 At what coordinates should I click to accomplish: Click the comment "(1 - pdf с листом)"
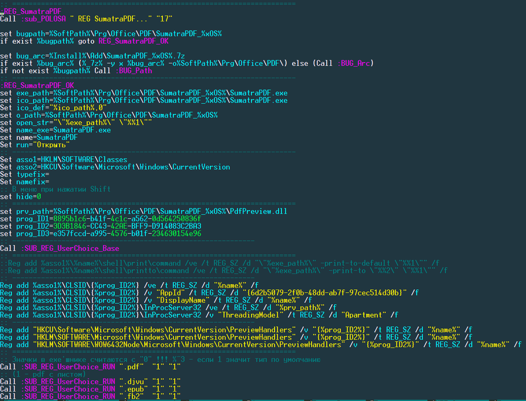pyautogui.click(x=43, y=374)
